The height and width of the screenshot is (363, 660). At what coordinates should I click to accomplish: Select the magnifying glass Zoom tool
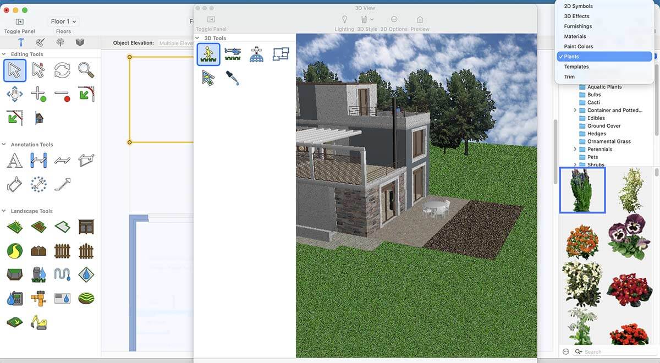click(86, 70)
